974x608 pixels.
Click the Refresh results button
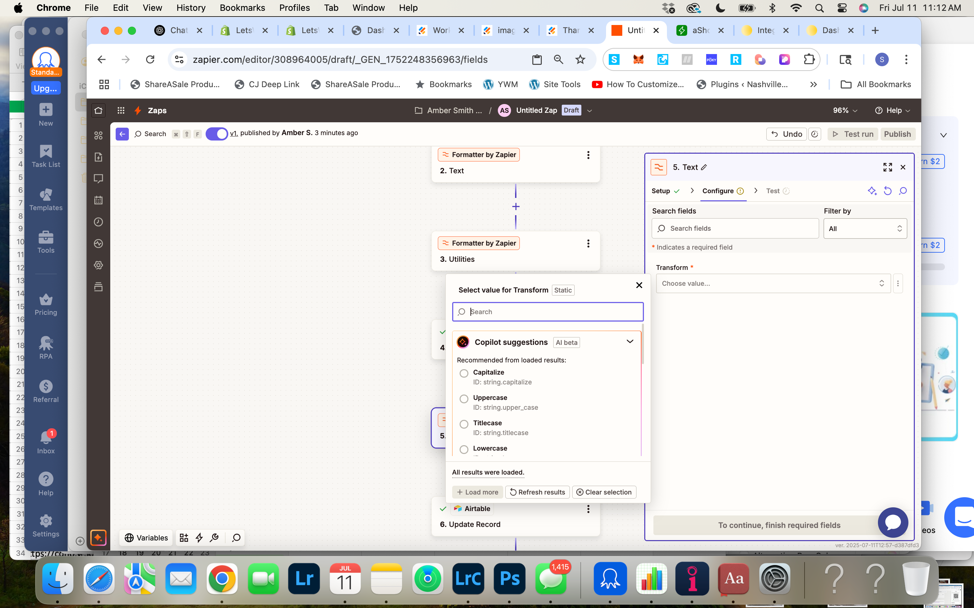pos(537,492)
